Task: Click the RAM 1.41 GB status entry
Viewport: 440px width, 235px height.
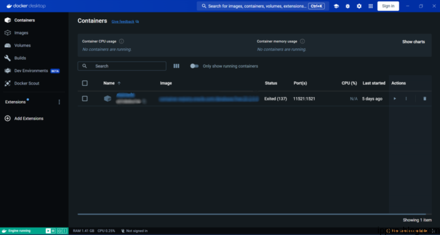Action: pyautogui.click(x=84, y=231)
